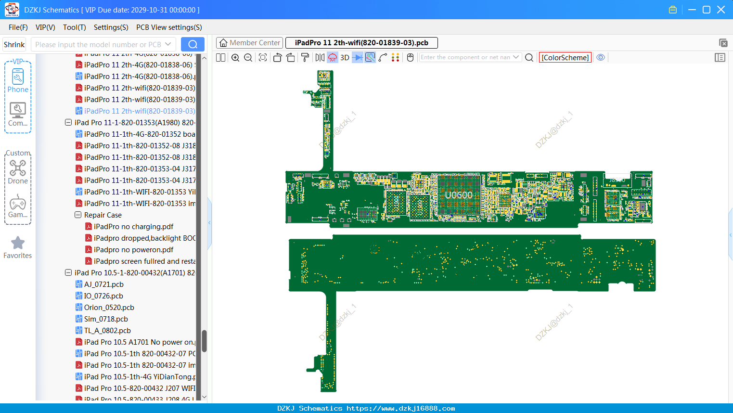Click the DZKJ application logo
The width and height of the screenshot is (733, 413).
click(12, 10)
